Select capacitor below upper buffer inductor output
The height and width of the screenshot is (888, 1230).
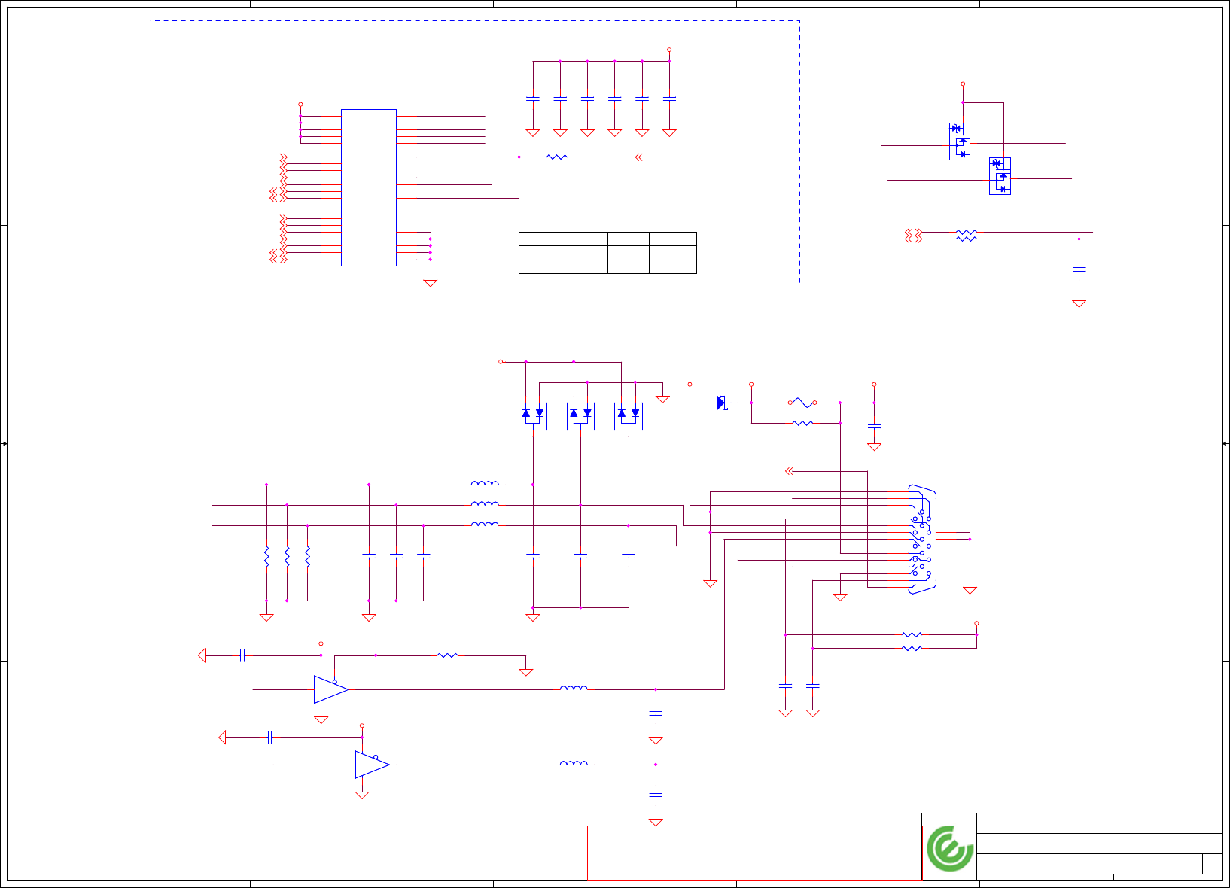[x=656, y=713]
